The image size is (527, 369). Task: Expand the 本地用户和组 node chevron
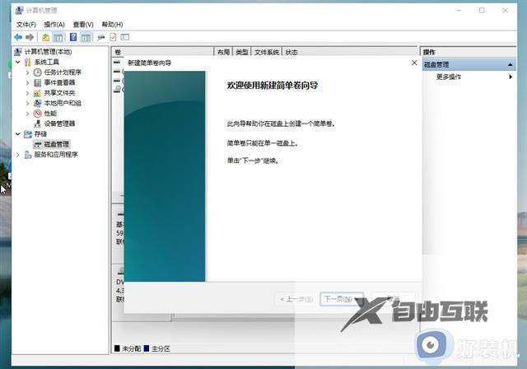click(x=28, y=103)
